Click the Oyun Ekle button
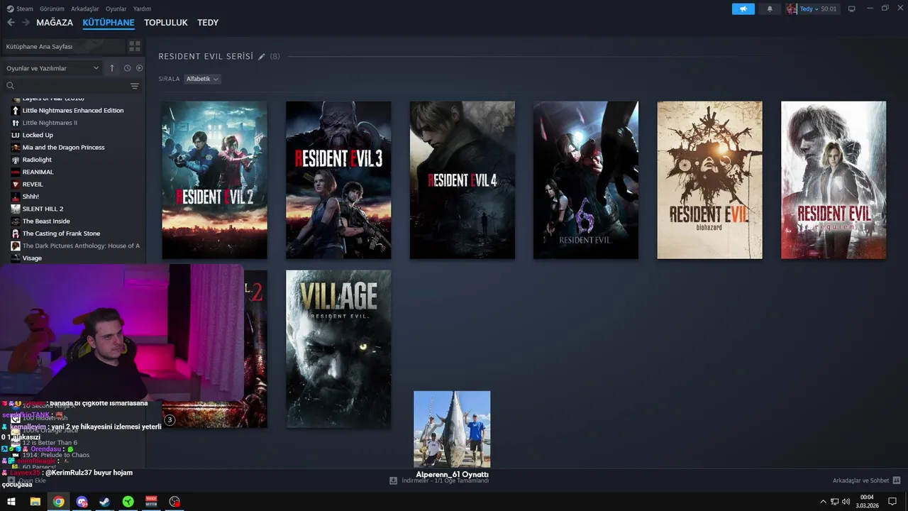 tap(26, 480)
